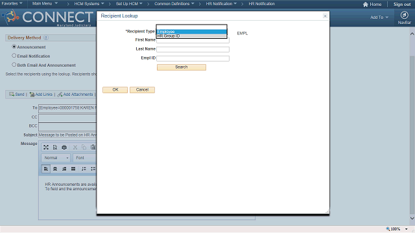Open the Font dropdown in editor

click(85, 158)
